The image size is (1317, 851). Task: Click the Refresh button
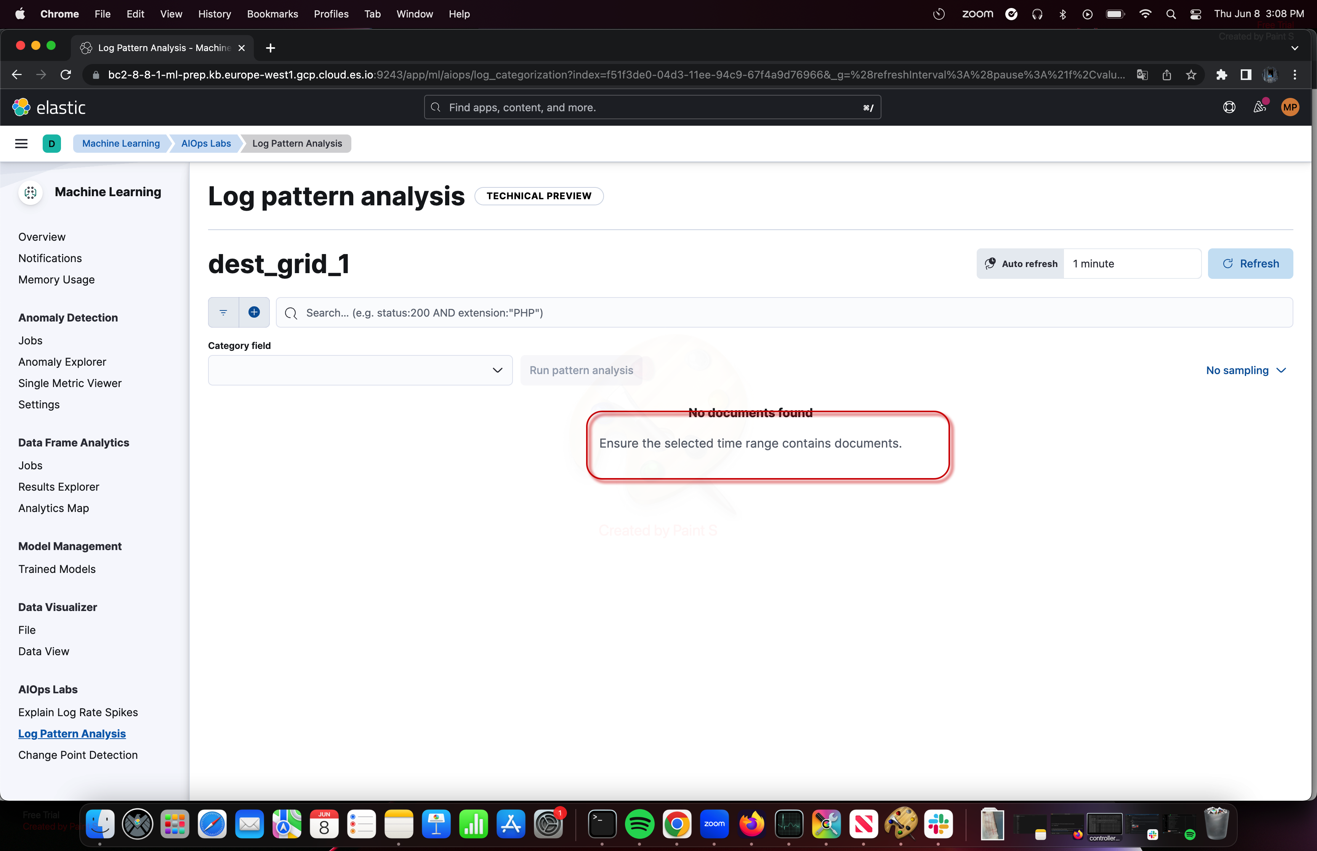(x=1250, y=264)
